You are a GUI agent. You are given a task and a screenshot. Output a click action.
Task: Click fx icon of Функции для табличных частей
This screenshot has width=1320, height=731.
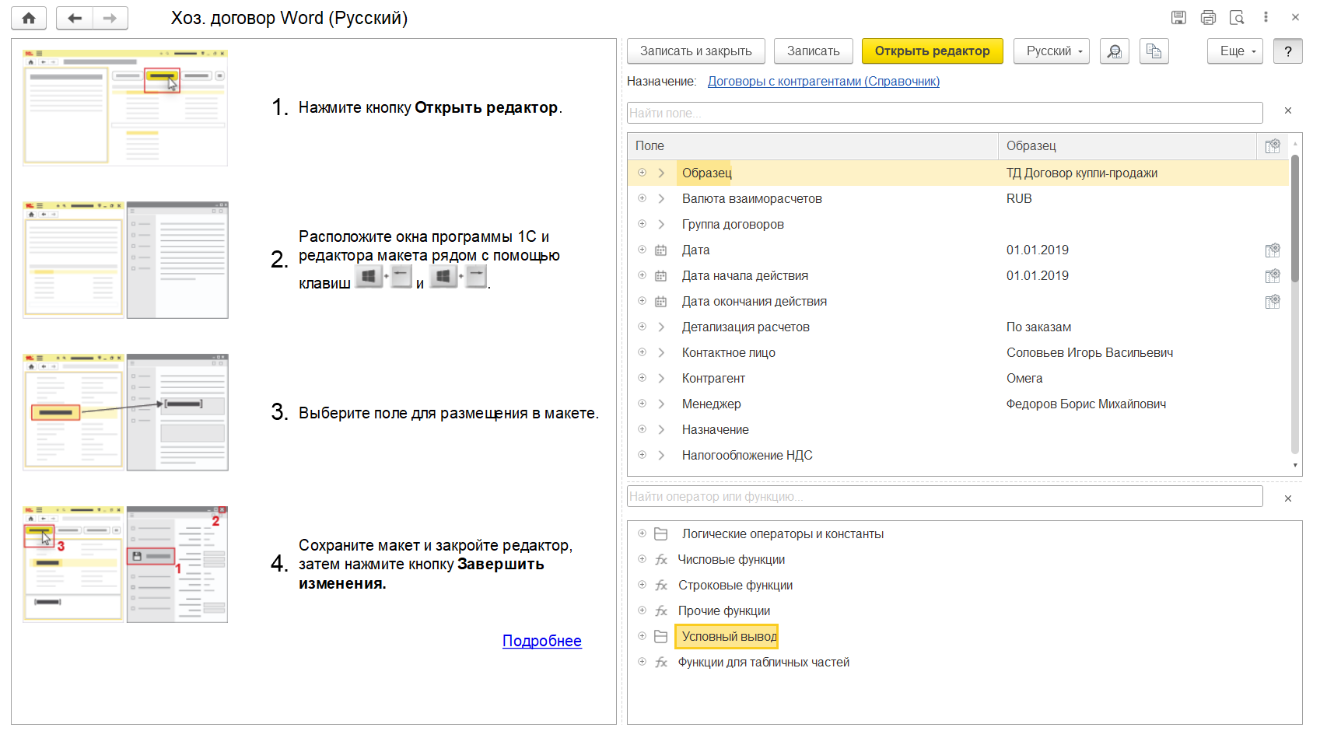(x=661, y=663)
